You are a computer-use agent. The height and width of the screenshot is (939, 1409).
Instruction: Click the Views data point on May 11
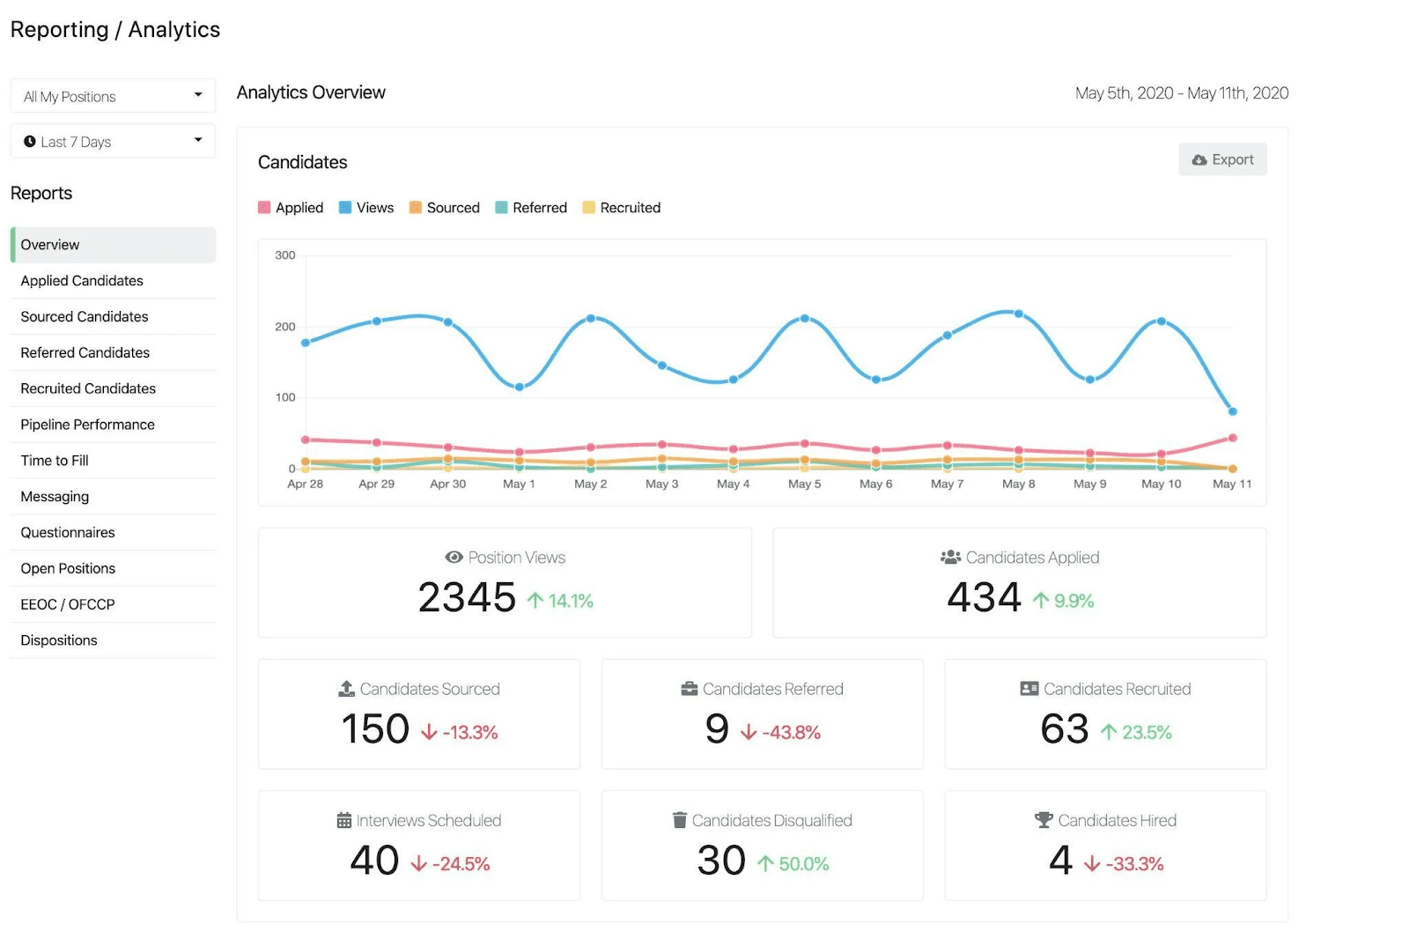click(x=1233, y=411)
